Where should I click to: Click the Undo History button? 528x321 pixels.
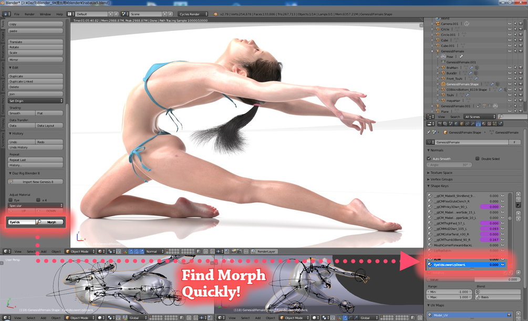tap(35, 147)
